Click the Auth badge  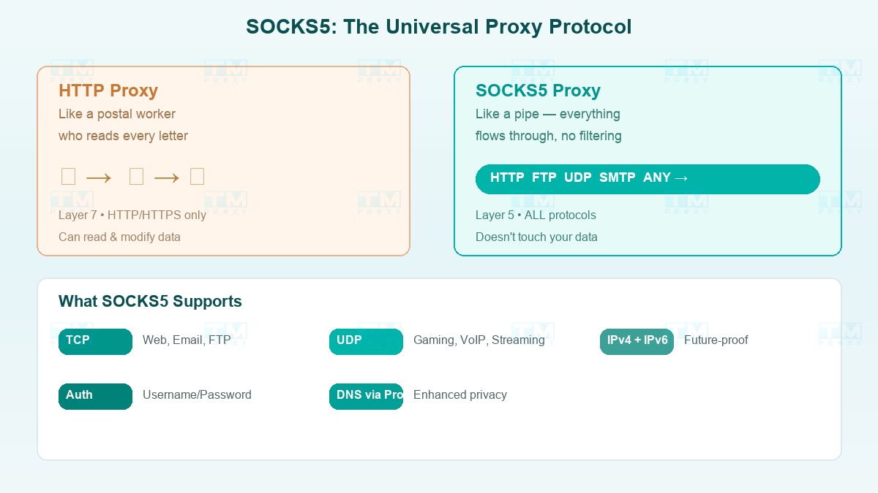[95, 396]
